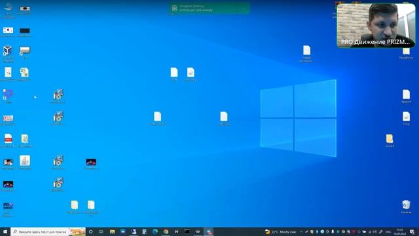Click the PRO Движение PRIZM webcam thumbnail
This screenshot has width=419, height=236.
(x=376, y=26)
